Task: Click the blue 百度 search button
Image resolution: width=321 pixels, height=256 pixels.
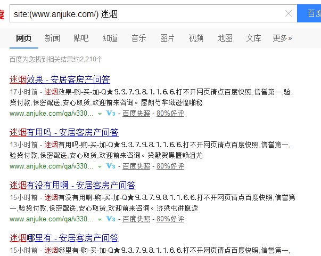Action: tap(309, 13)
